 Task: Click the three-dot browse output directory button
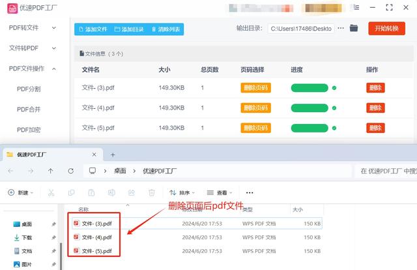coord(341,28)
